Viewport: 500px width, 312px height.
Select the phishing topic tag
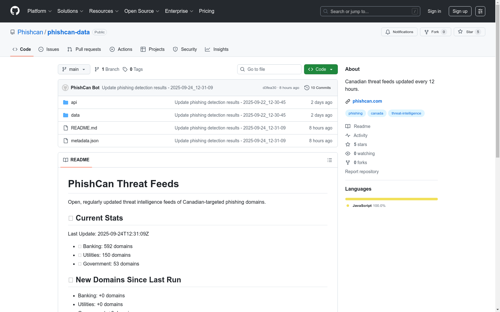(x=356, y=113)
